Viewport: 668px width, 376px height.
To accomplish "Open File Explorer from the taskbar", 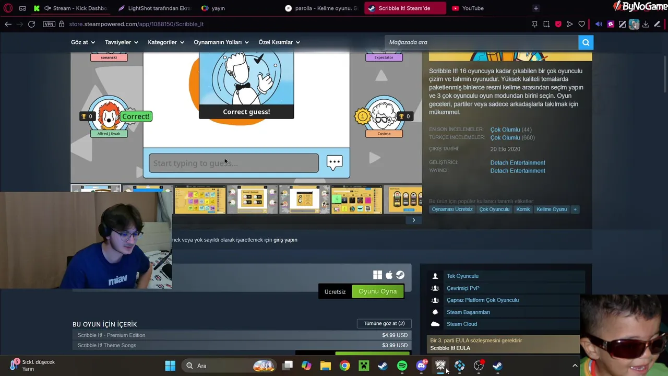I will [326, 366].
